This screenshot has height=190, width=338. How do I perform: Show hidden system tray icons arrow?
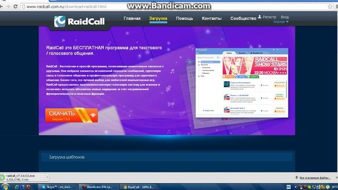(x=295, y=187)
